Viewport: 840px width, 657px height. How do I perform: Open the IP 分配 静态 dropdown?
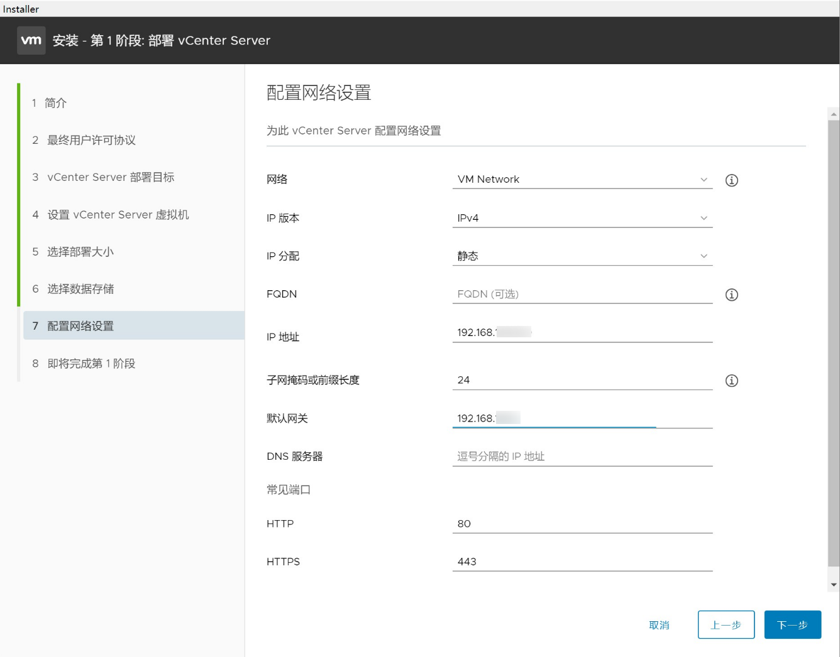[582, 256]
